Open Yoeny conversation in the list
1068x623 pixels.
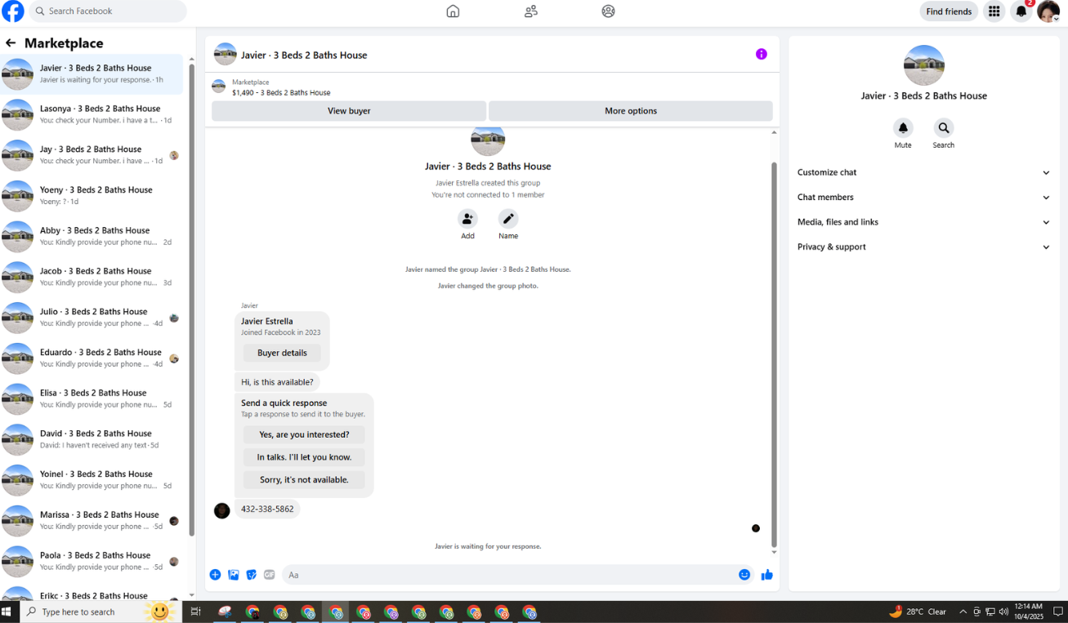click(x=92, y=196)
